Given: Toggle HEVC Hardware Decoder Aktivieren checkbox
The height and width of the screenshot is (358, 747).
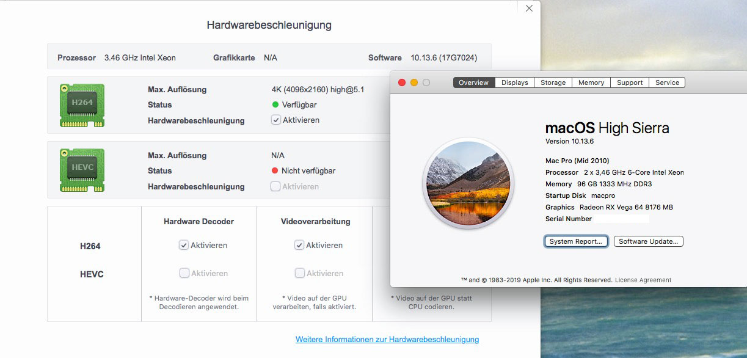Looking at the screenshot, I should [x=184, y=273].
